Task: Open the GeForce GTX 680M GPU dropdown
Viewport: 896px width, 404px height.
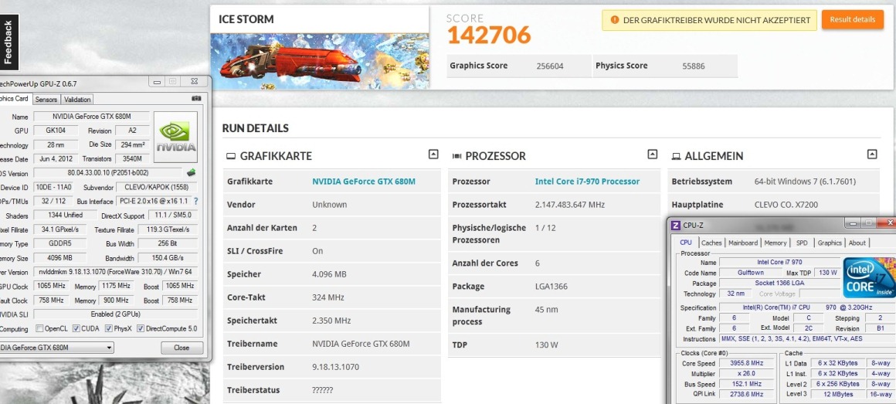Action: coord(56,348)
